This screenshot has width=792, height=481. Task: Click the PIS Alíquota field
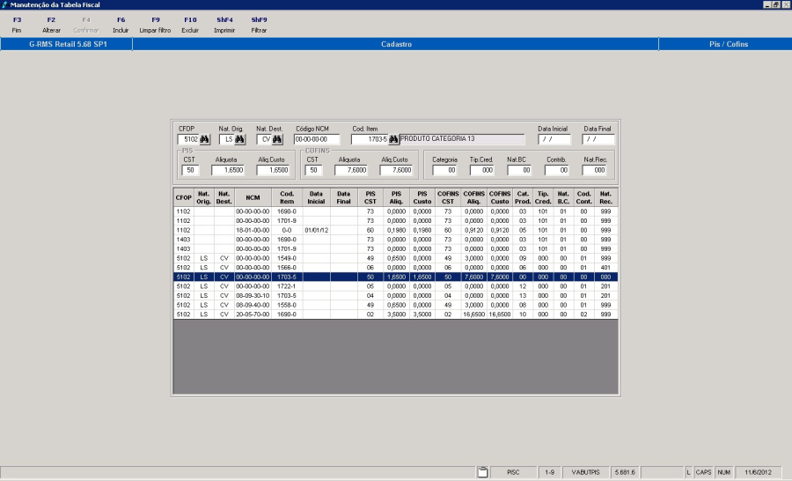pos(226,170)
